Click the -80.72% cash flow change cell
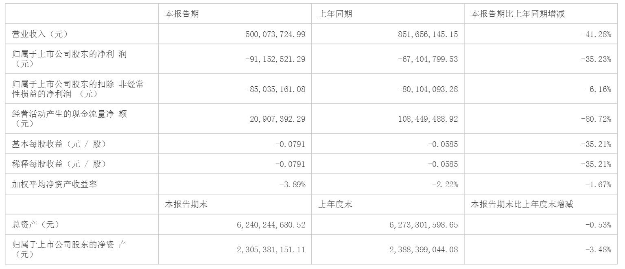Screen dimensions: 625x269 click(596, 119)
